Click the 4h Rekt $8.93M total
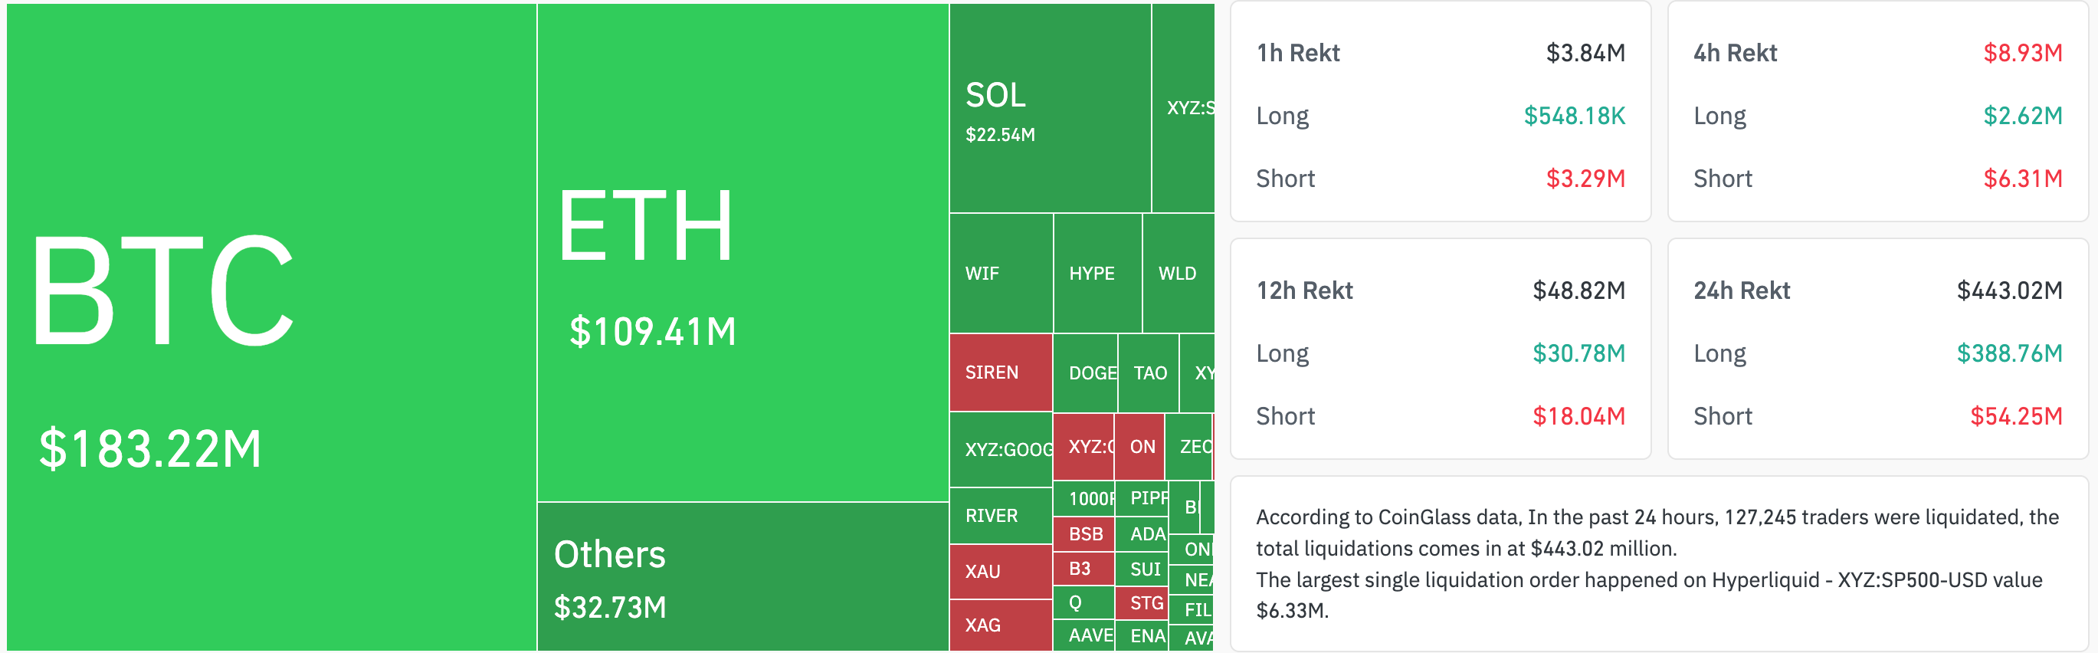The image size is (2098, 653). [2022, 53]
